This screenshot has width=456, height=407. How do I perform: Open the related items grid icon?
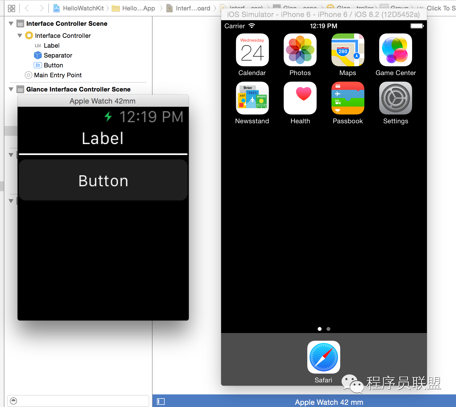[x=12, y=8]
